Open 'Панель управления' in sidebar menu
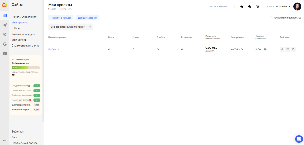The width and height of the screenshot is (304, 145). pos(24,17)
